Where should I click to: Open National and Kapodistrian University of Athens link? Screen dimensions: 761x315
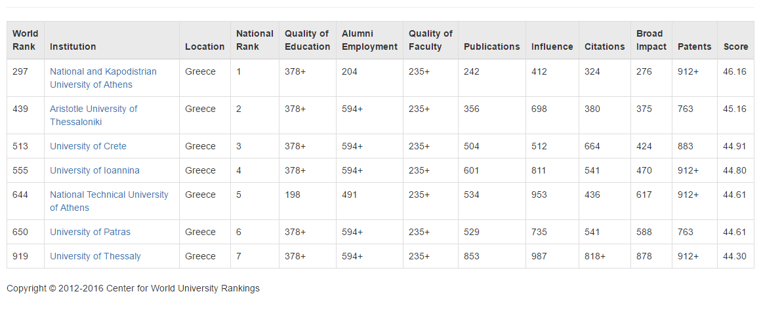[103, 78]
